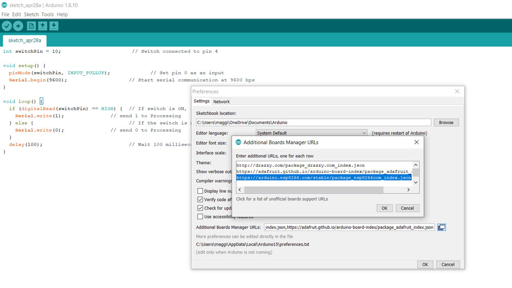Click code line with Serial.begin(9600)

pyautogui.click(x=38, y=80)
